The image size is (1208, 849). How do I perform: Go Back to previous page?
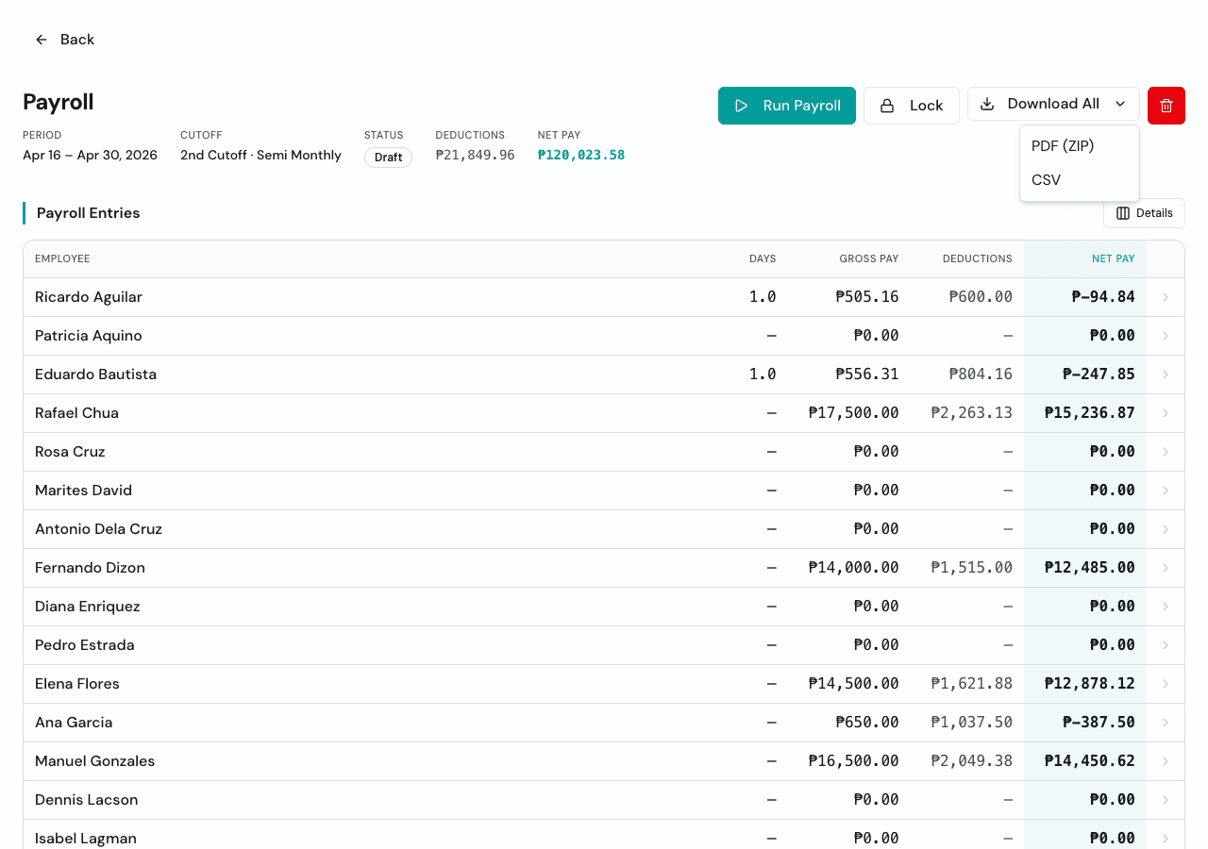tap(65, 40)
